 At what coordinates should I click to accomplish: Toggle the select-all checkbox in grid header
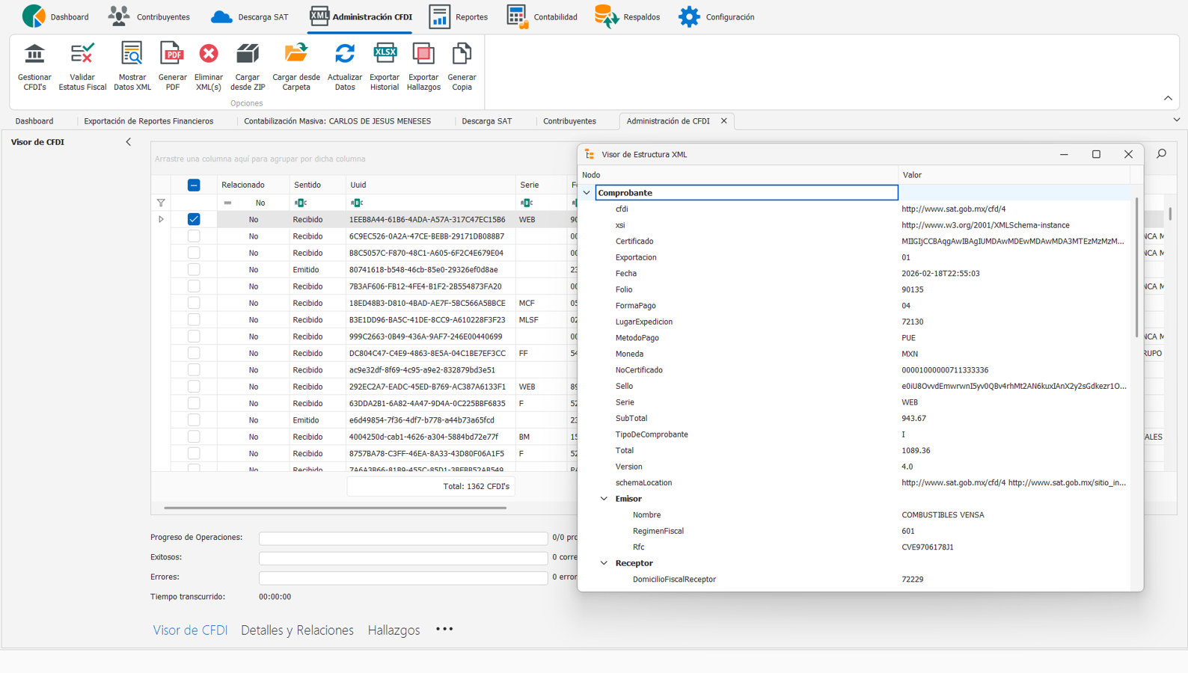(194, 185)
